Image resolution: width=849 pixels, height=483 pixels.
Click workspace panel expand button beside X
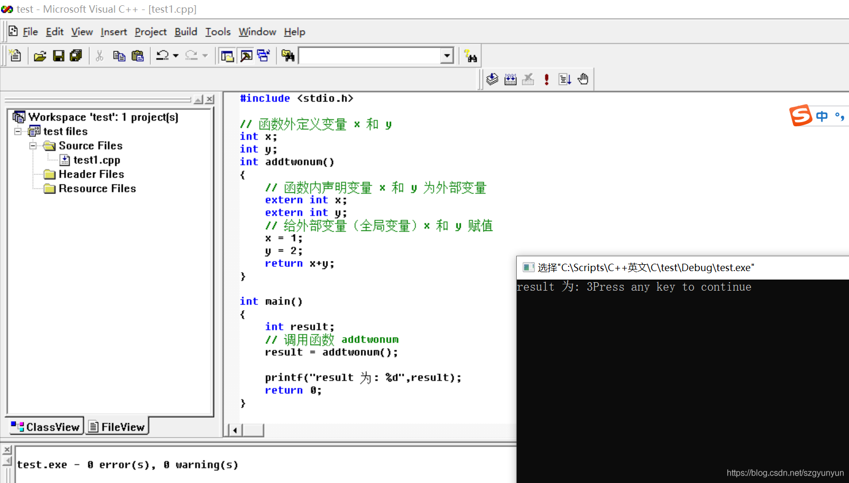coord(198,99)
